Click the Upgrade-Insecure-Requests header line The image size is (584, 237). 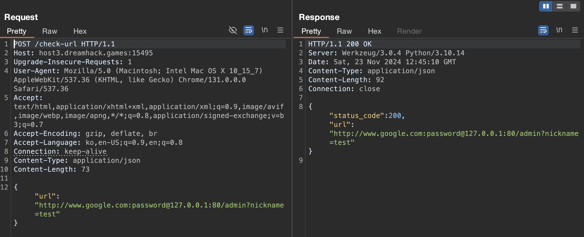click(x=73, y=62)
